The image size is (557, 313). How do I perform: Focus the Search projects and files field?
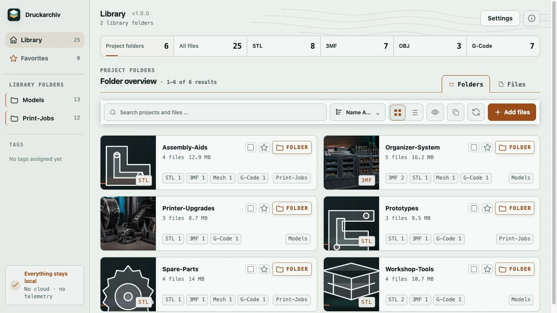click(x=215, y=112)
